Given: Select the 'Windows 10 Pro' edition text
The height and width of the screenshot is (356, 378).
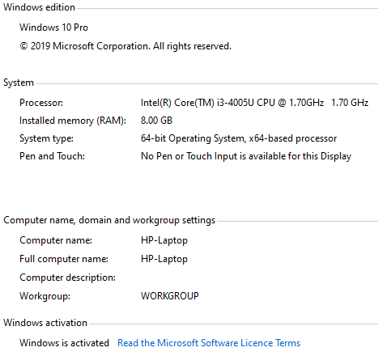Looking at the screenshot, I should 53,28.
